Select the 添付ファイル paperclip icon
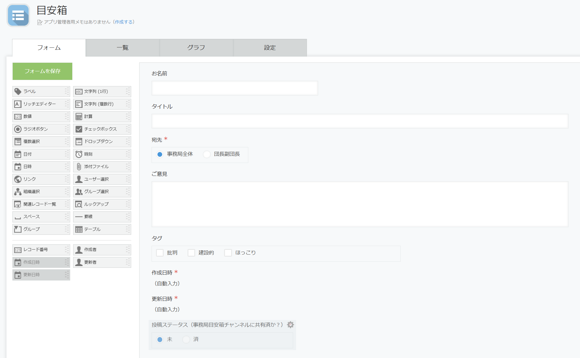This screenshot has height=358, width=580. tap(79, 167)
